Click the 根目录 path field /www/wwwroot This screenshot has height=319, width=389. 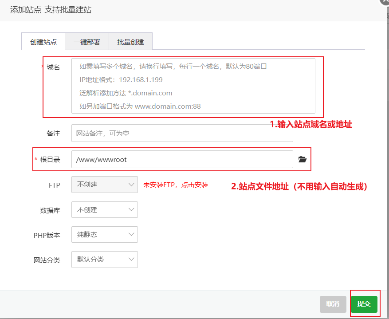pyautogui.click(x=182, y=160)
